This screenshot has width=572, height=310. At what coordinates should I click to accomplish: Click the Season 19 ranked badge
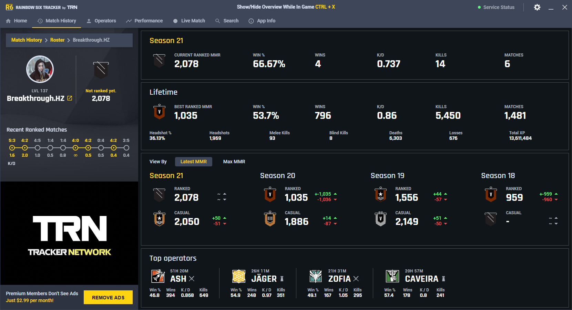tap(381, 194)
